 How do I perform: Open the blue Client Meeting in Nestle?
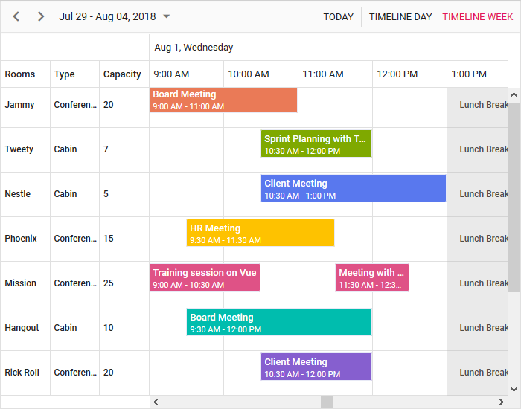coord(354,189)
